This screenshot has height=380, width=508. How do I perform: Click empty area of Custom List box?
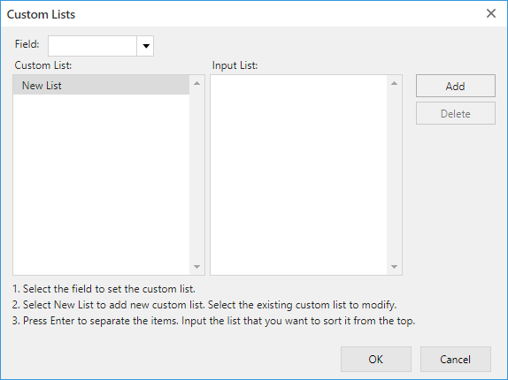[x=101, y=185]
